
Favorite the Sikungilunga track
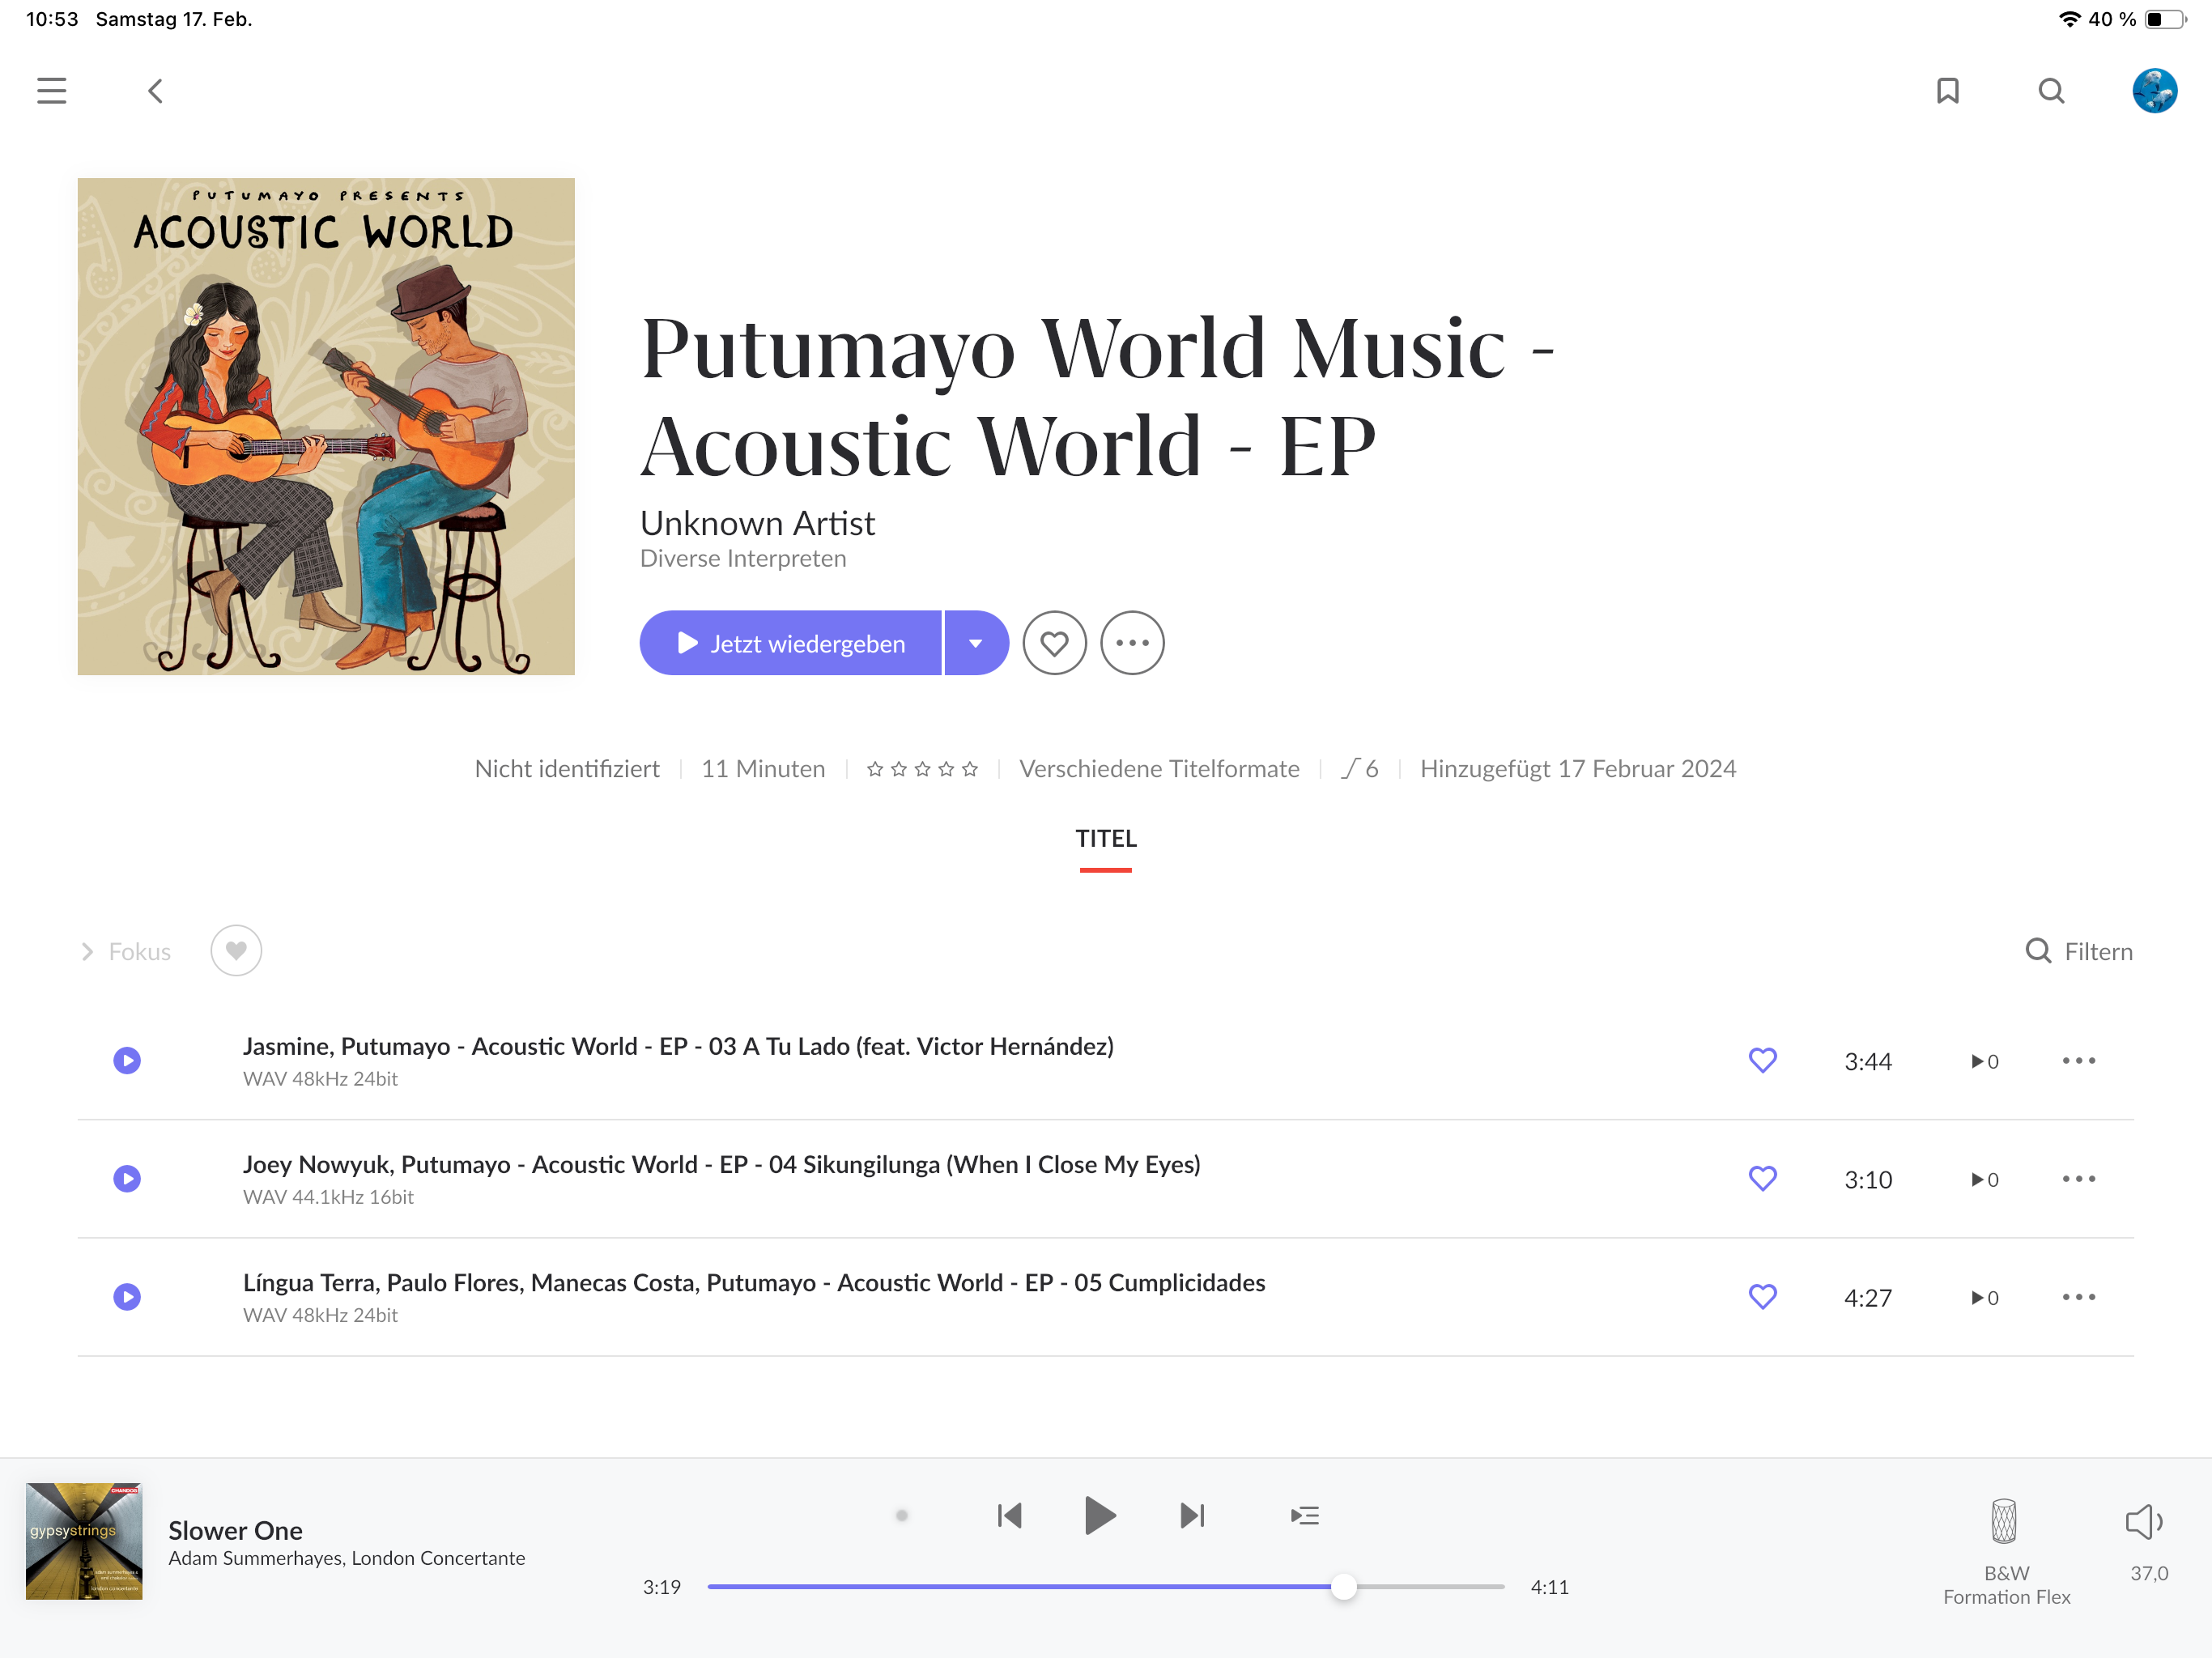pyautogui.click(x=1763, y=1178)
